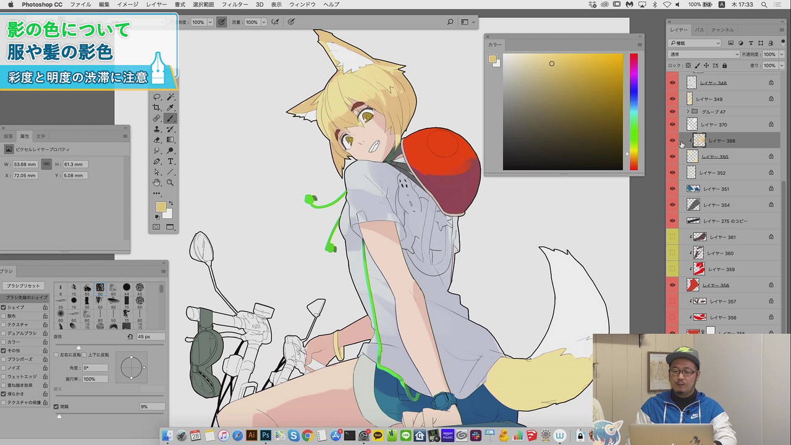791x445 pixels.
Task: Open the Layers panel flyout menu
Action: (x=783, y=30)
